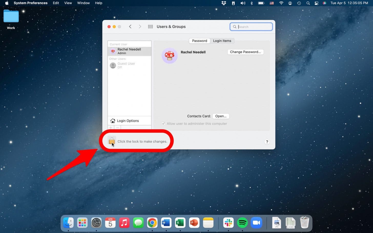Click the US input source flag
The height and width of the screenshot is (233, 373).
coord(272,3)
